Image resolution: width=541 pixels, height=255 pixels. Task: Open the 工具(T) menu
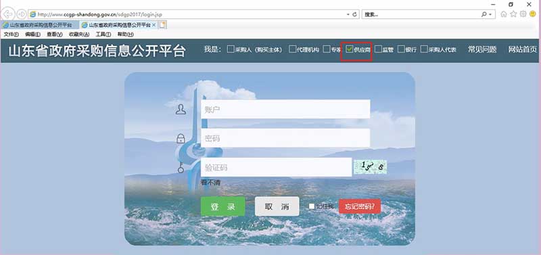click(x=103, y=34)
